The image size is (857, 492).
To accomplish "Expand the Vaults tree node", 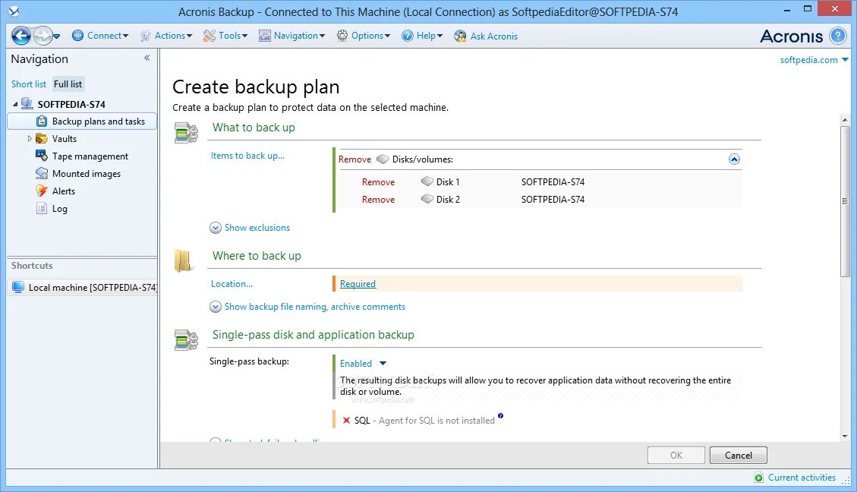I will [30, 139].
